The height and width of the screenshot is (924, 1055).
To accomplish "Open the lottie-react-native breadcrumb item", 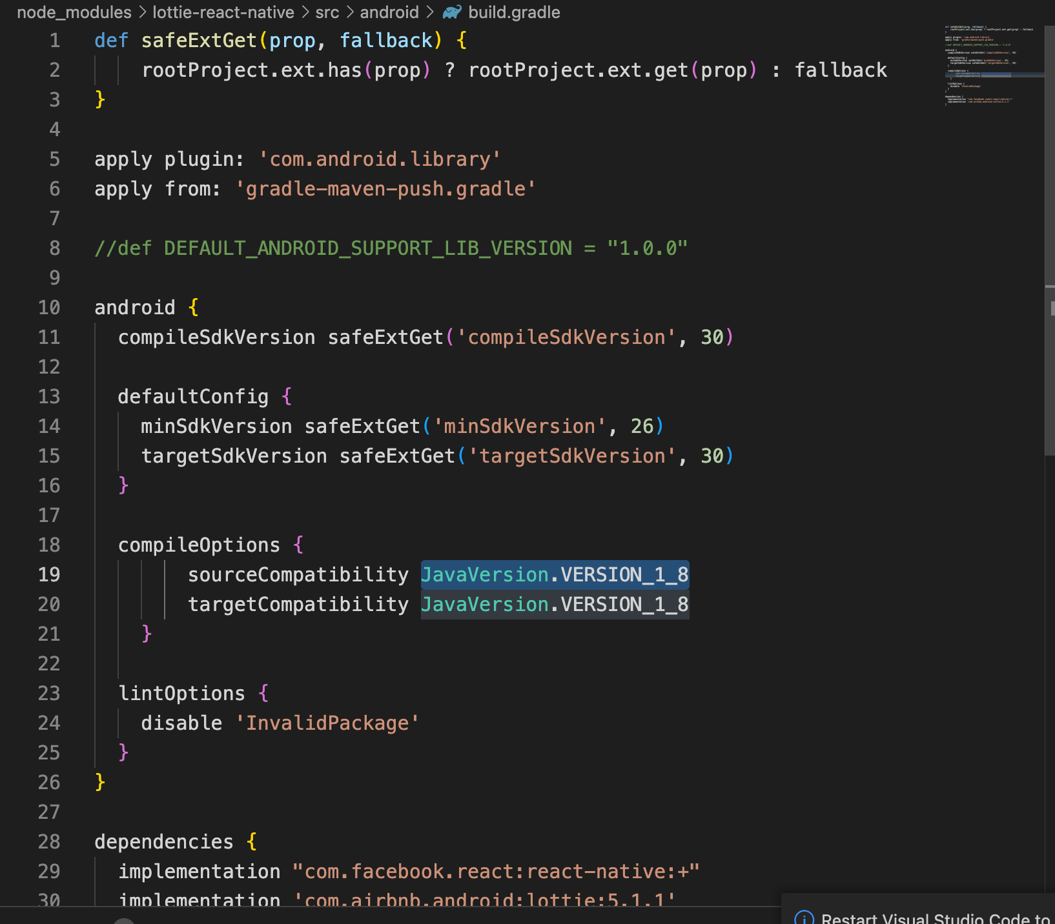I will click(223, 12).
